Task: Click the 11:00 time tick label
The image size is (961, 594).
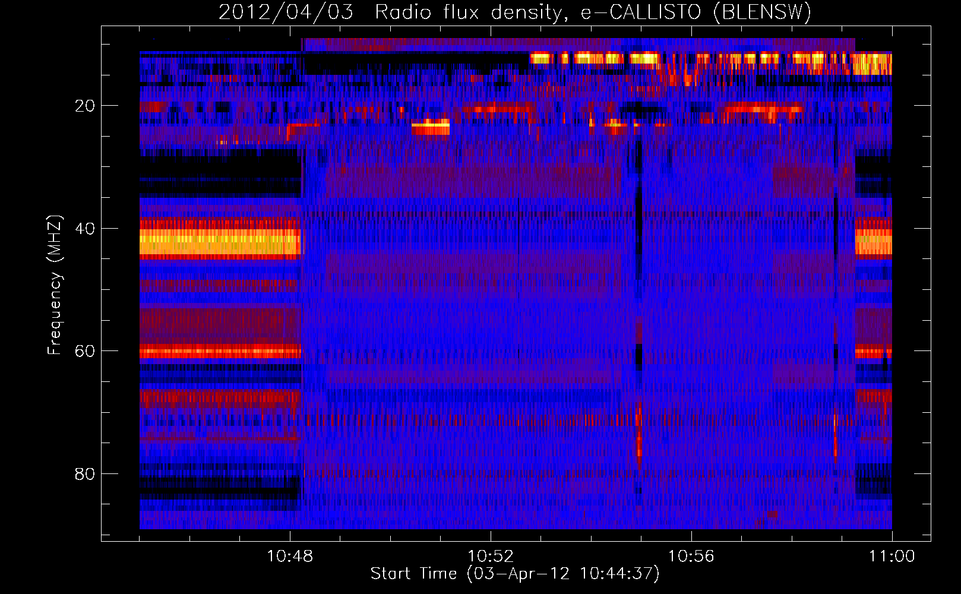Action: (892, 557)
